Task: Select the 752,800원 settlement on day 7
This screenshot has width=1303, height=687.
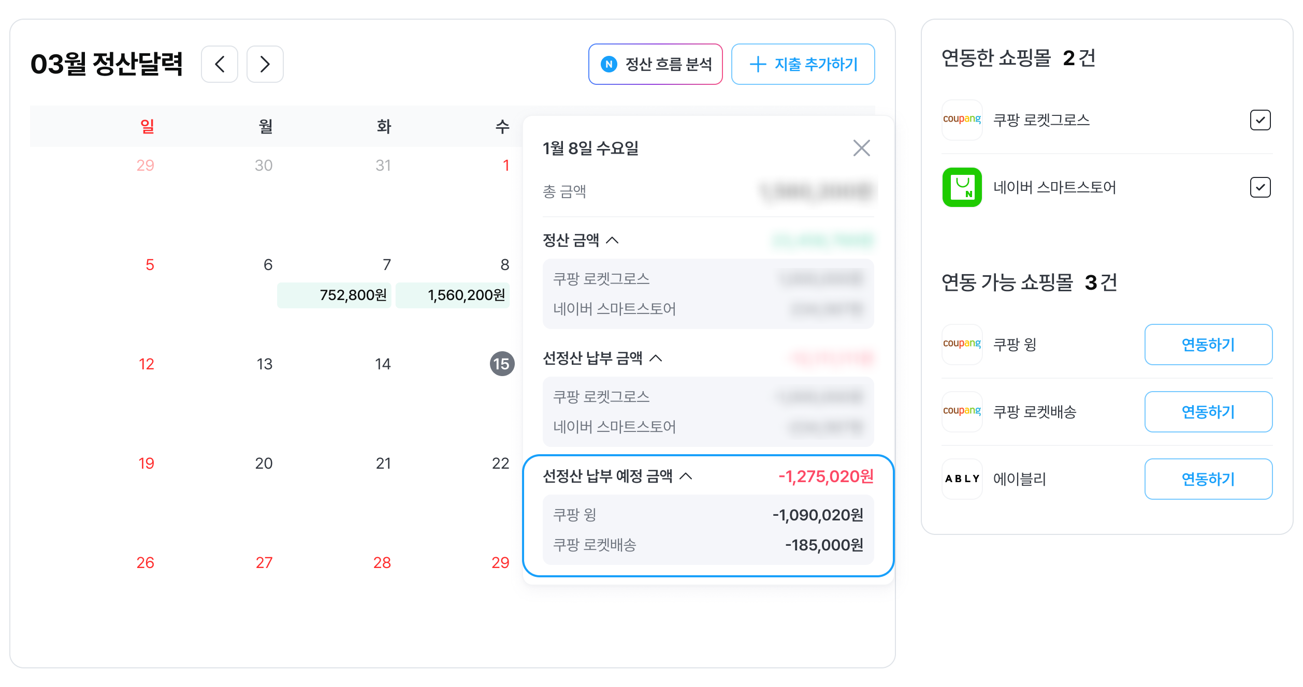Action: (335, 295)
